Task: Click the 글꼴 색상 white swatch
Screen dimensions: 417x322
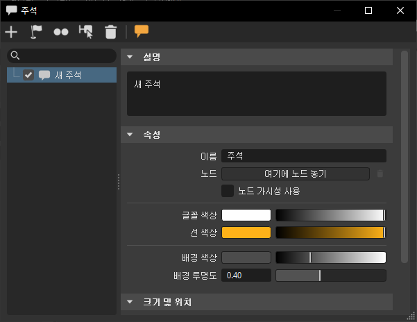Action: (246, 215)
